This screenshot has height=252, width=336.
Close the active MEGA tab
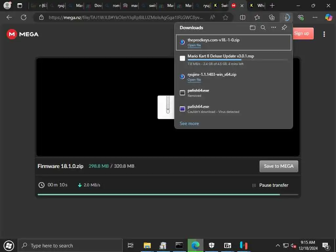tap(242, 6)
